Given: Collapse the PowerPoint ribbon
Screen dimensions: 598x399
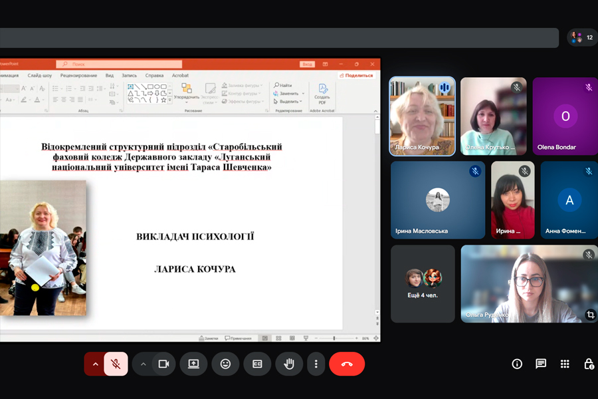Looking at the screenshot, I should point(375,111).
